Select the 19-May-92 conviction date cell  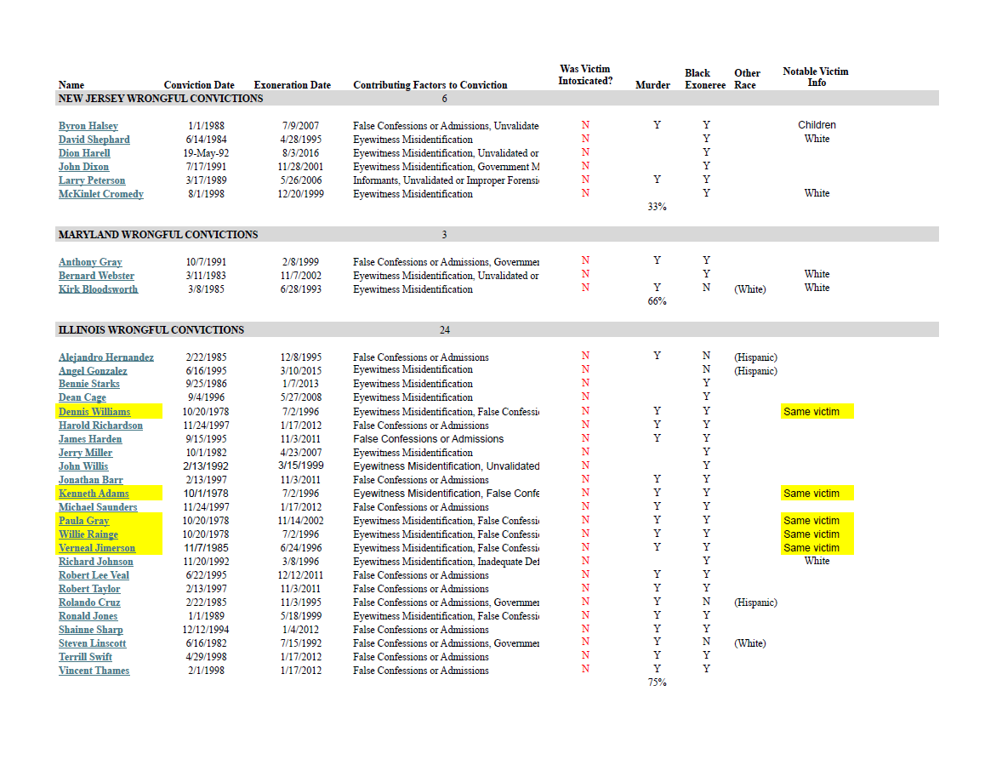click(206, 153)
